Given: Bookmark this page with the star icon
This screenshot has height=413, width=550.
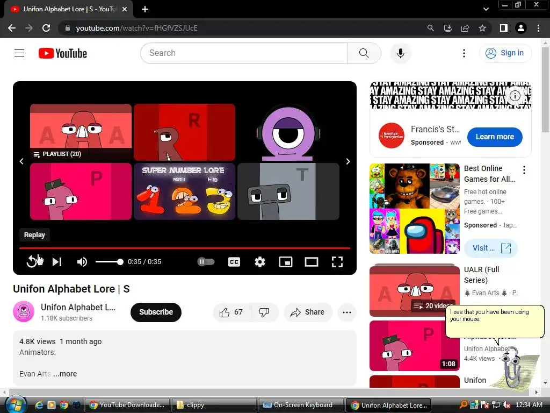Looking at the screenshot, I should [482, 28].
